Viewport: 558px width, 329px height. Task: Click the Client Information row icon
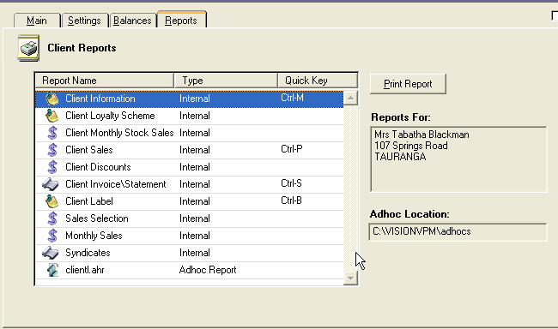(x=52, y=99)
